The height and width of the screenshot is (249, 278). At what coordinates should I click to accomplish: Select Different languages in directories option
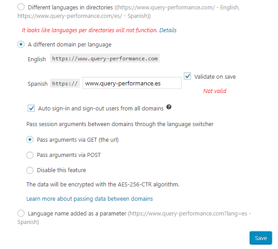coord(21,7)
